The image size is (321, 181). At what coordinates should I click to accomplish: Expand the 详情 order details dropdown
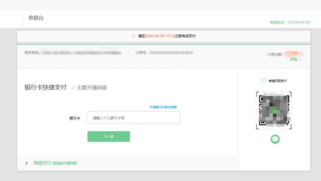click(295, 60)
